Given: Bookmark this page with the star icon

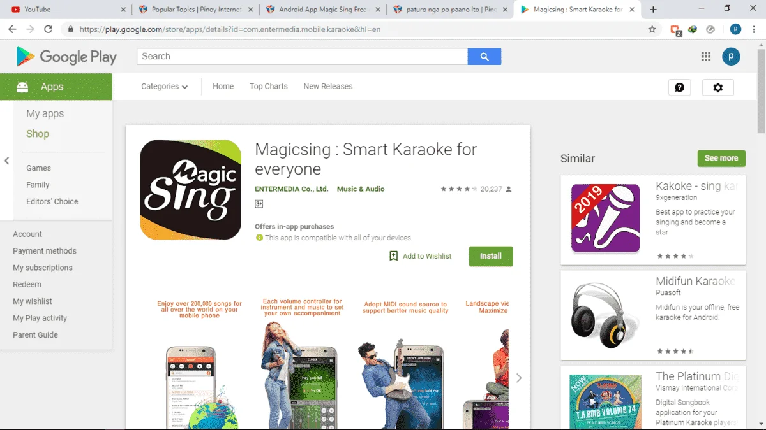Looking at the screenshot, I should point(652,29).
